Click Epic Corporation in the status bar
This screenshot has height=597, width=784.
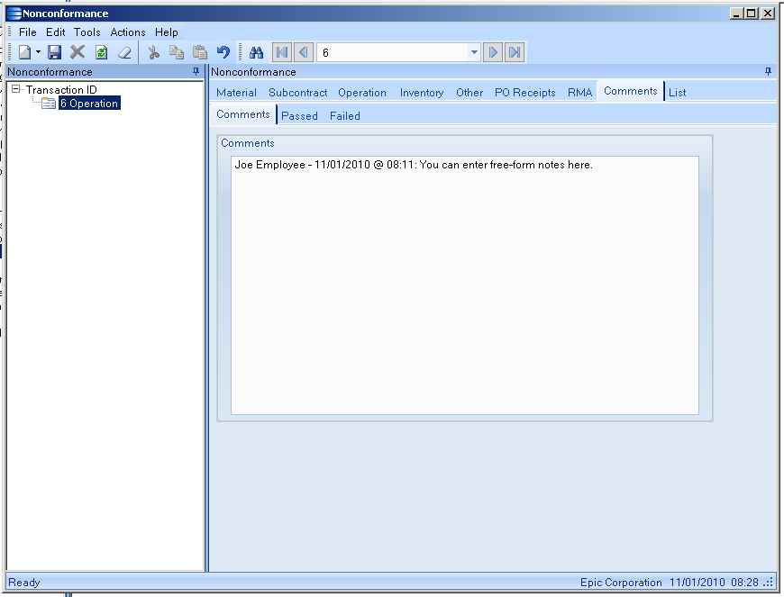point(621,583)
